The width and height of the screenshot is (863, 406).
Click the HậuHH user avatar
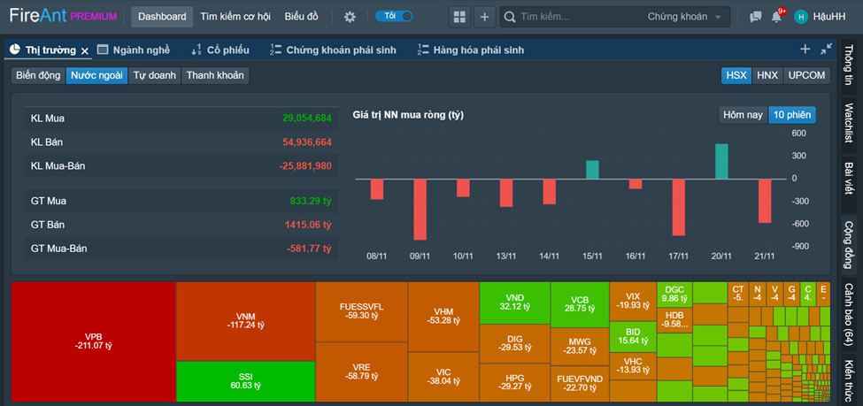click(x=801, y=17)
